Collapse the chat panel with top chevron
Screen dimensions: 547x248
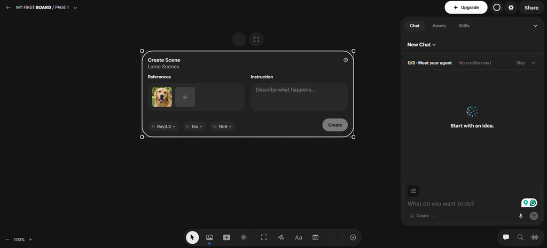[535, 26]
